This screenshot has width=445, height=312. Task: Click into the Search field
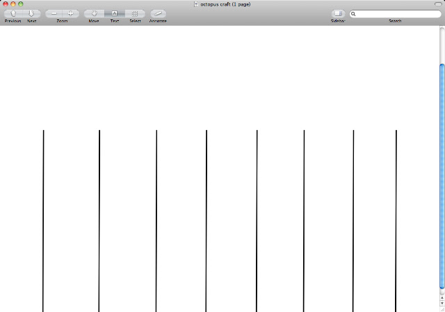click(396, 14)
